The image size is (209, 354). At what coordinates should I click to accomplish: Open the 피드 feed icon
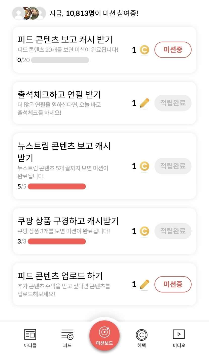click(x=67, y=334)
